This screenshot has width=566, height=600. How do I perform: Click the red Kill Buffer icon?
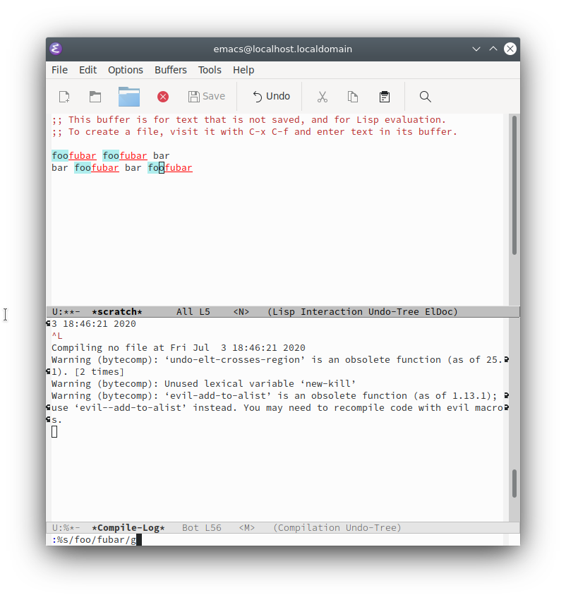(x=163, y=97)
